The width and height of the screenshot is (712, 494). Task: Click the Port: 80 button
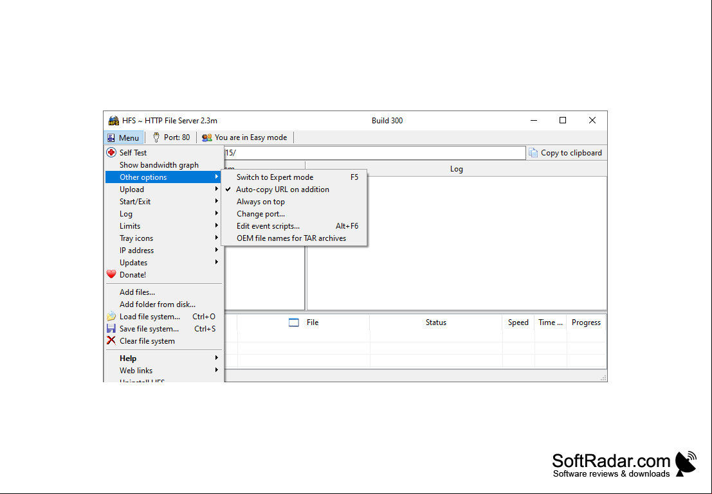[170, 137]
